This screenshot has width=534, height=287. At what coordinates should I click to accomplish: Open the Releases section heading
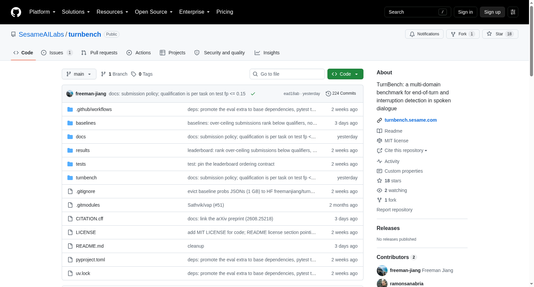tap(388, 228)
